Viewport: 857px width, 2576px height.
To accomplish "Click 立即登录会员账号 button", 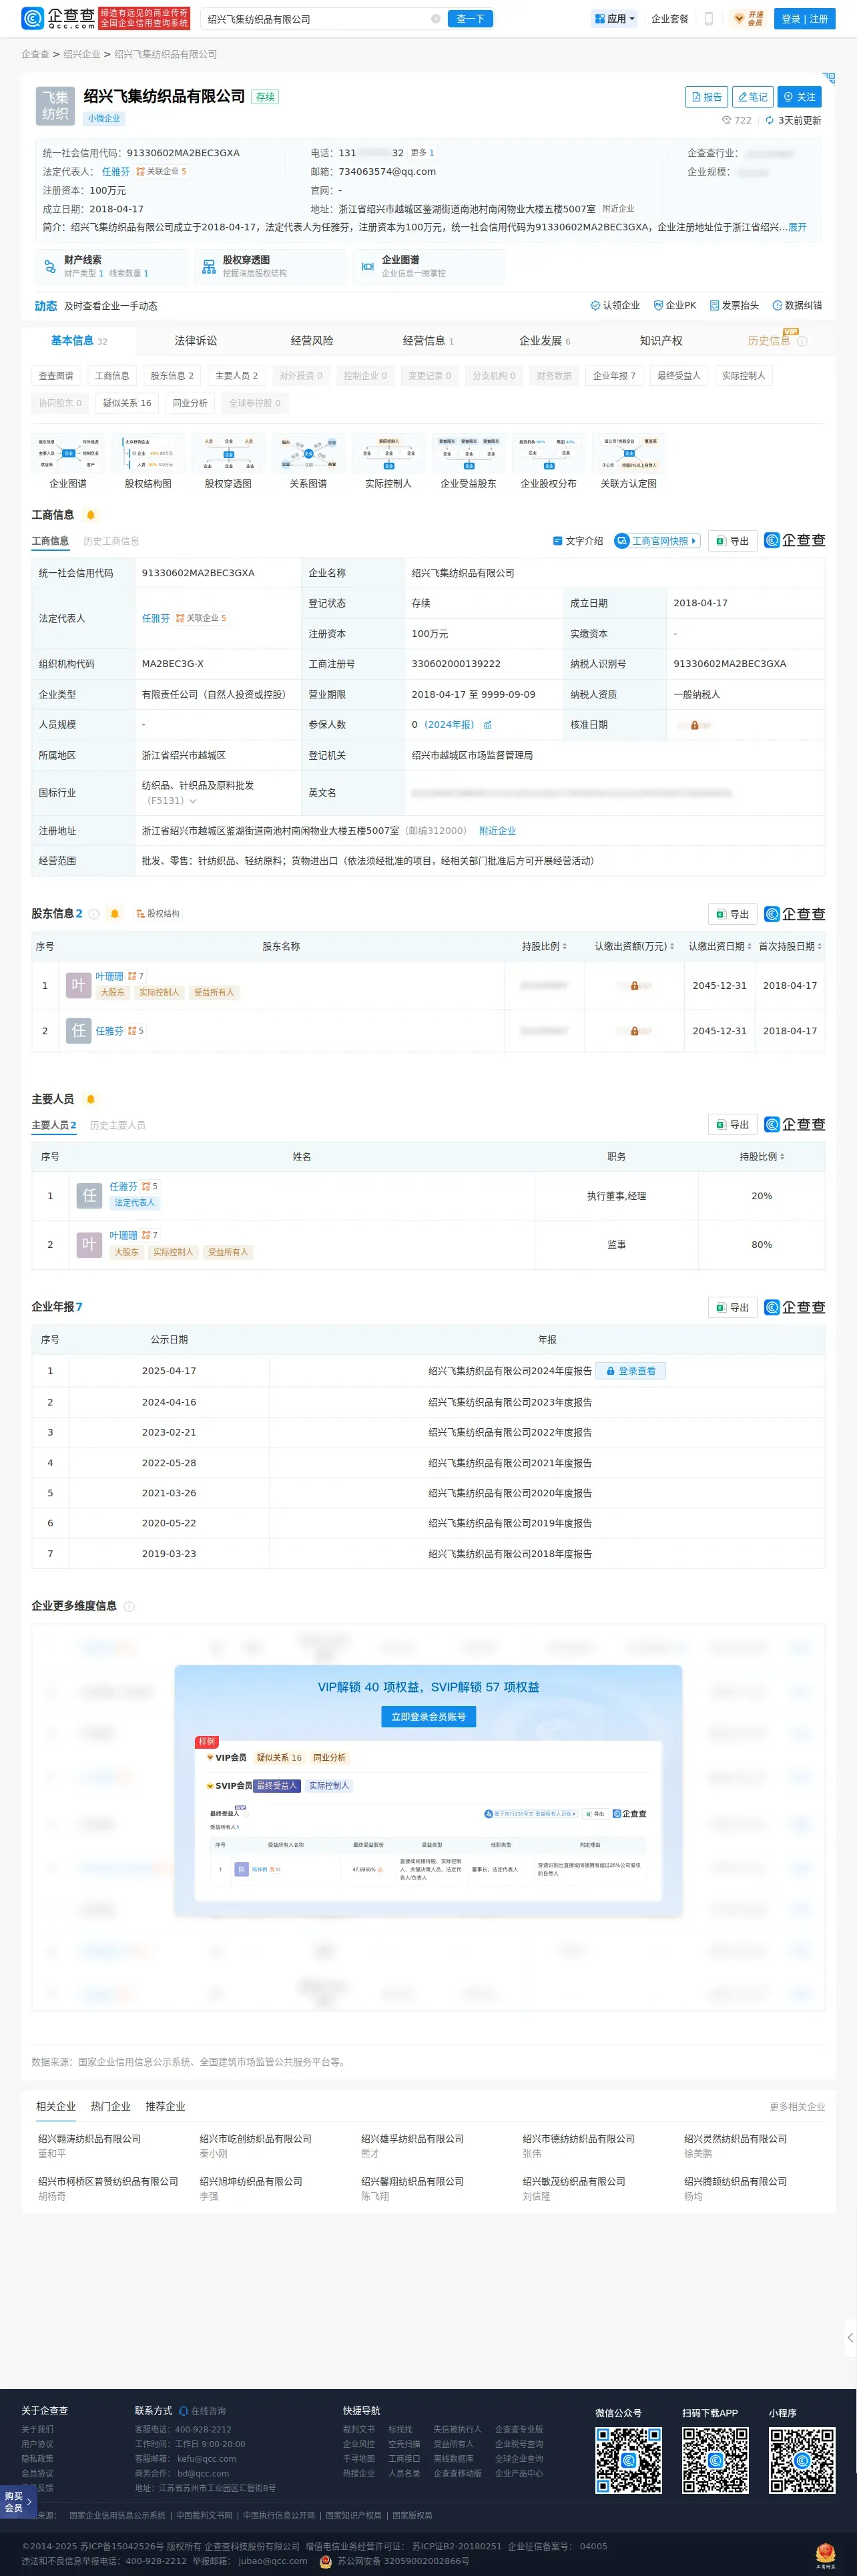I will point(428,1717).
